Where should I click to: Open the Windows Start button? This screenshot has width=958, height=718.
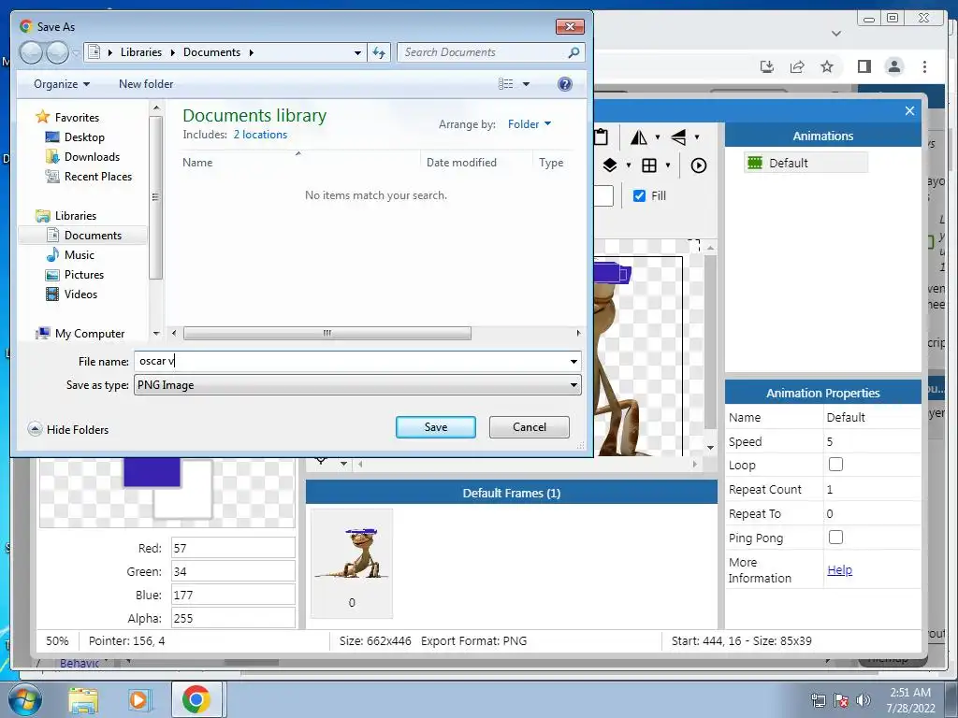point(24,699)
